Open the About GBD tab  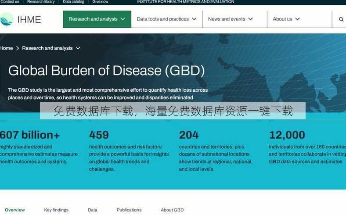(x=172, y=210)
